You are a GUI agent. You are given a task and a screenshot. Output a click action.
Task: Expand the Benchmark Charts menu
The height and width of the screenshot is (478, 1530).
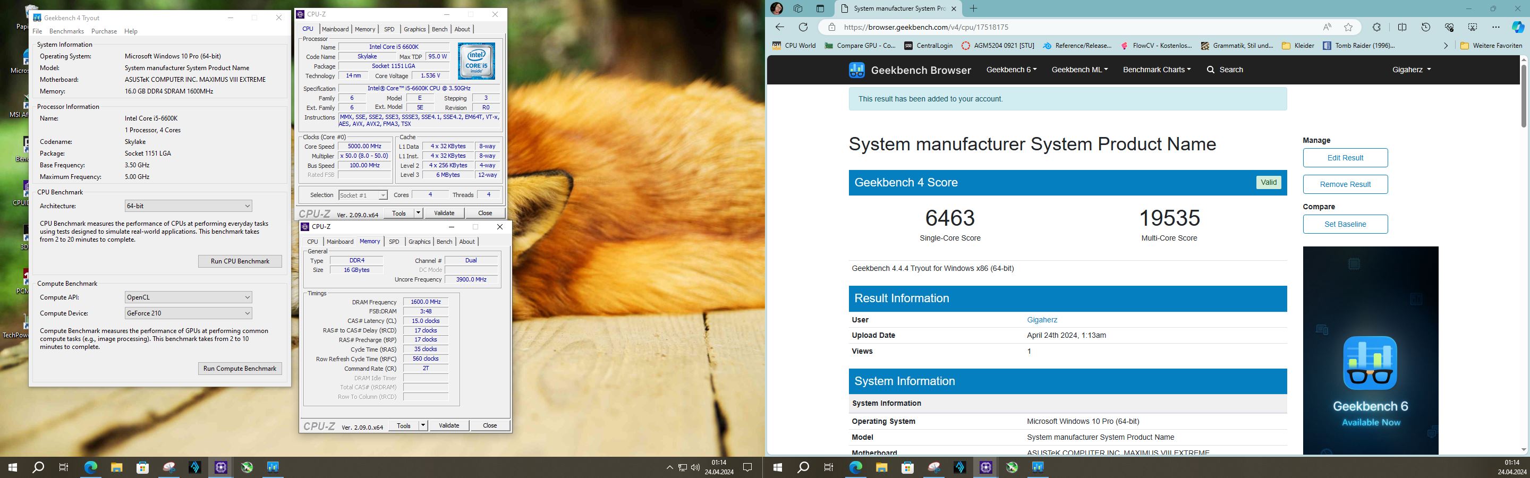click(x=1157, y=70)
